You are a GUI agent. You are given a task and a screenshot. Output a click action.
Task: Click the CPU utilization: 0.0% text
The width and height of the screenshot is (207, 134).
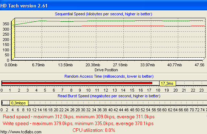point(94,130)
